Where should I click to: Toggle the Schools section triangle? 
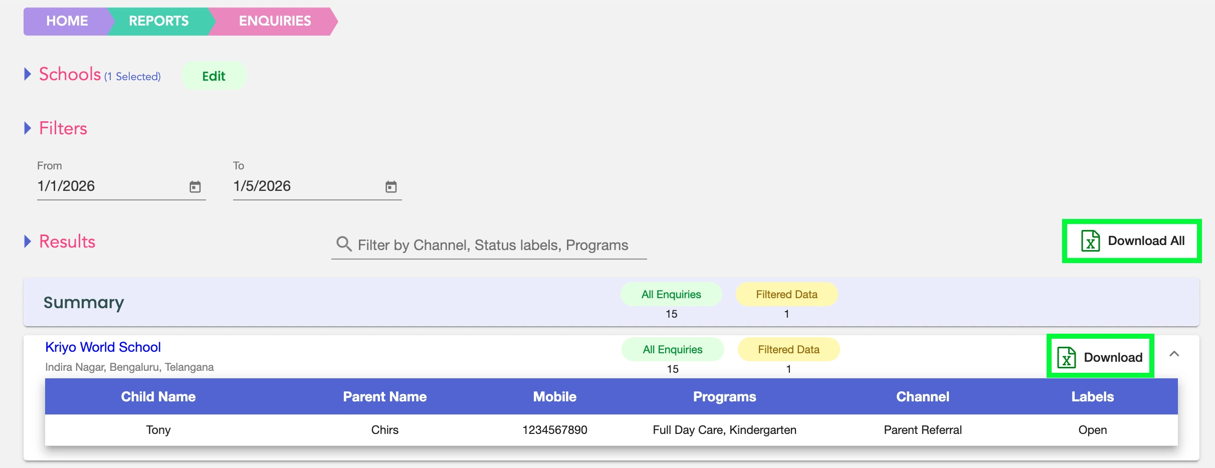coord(28,74)
